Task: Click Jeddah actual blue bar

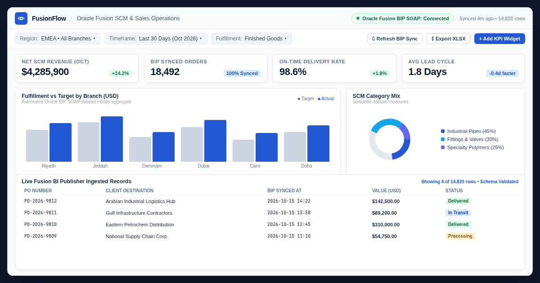Action: 112,139
